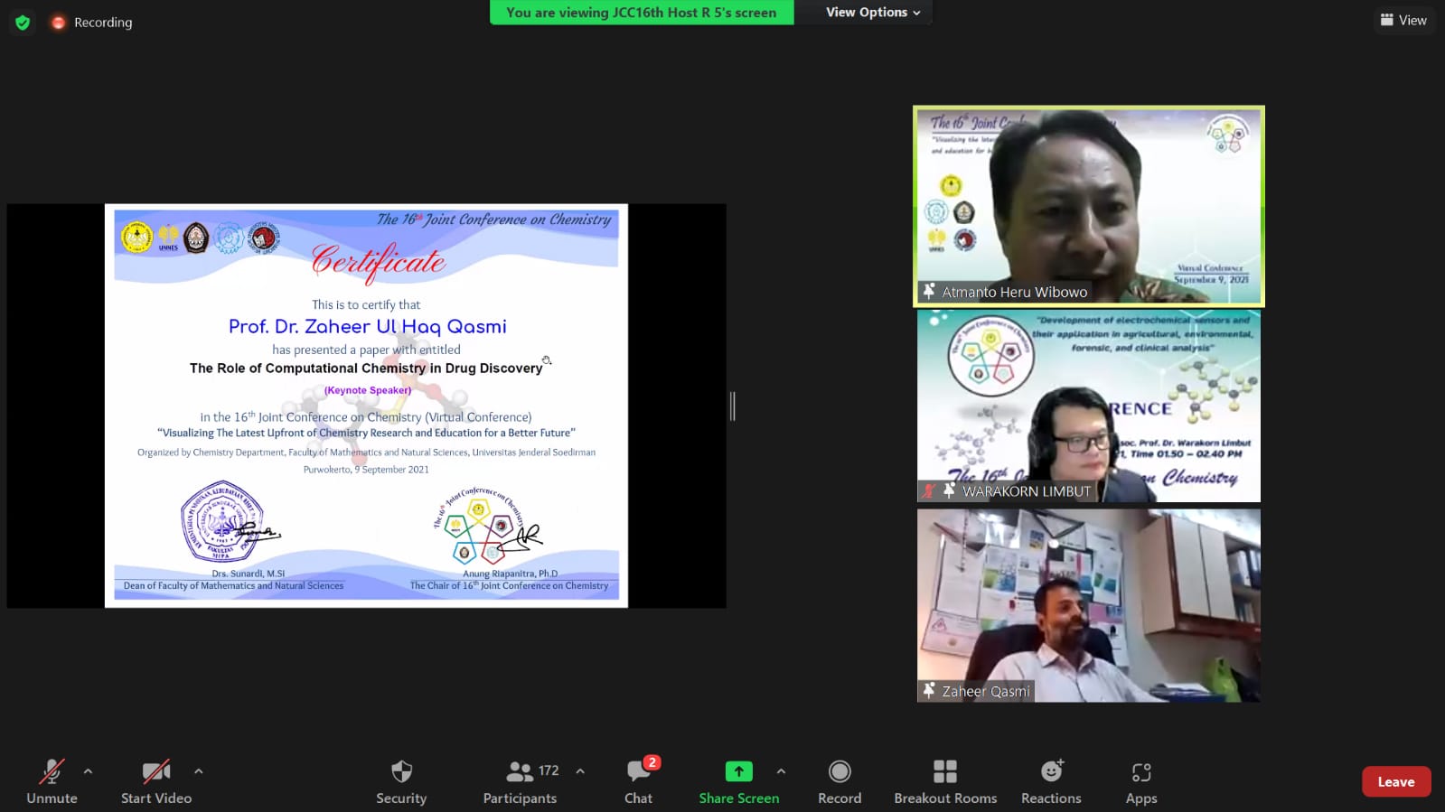
Task: Open the Chat panel with unread messages
Action: pos(638,781)
